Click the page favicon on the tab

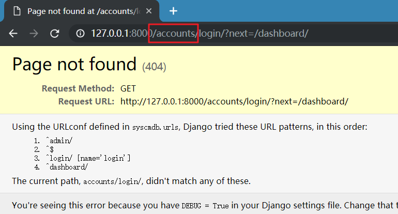pyautogui.click(x=16, y=11)
